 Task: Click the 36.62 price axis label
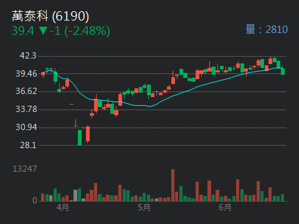pyautogui.click(x=26, y=91)
